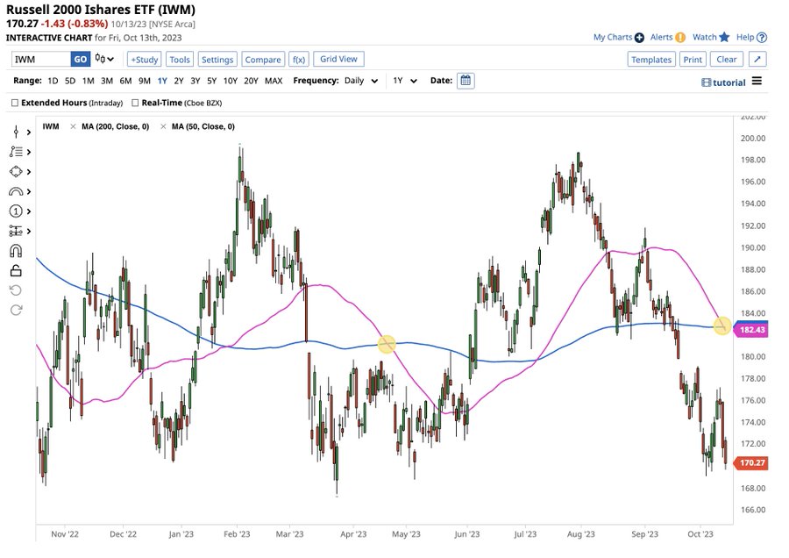The width and height of the screenshot is (789, 558).
Task: Click the Watch star icon
Action: pos(724,37)
